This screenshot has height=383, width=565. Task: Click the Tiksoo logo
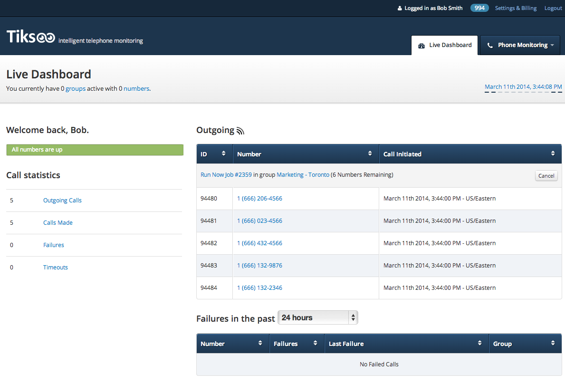click(31, 37)
